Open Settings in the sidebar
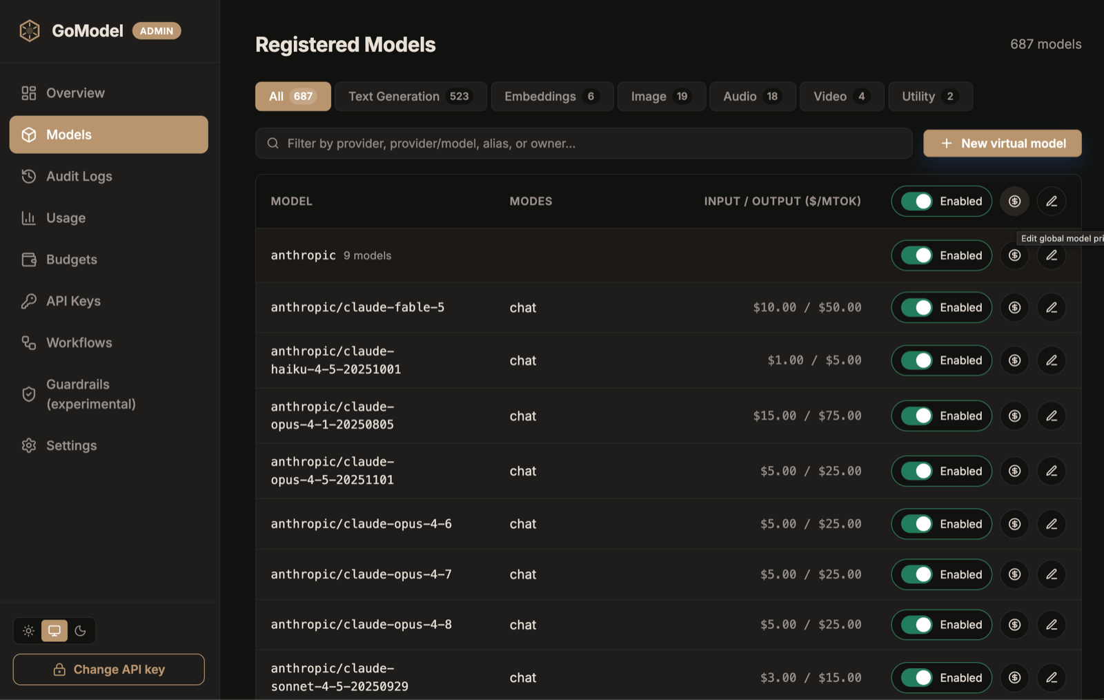This screenshot has width=1104, height=700. [x=109, y=445]
